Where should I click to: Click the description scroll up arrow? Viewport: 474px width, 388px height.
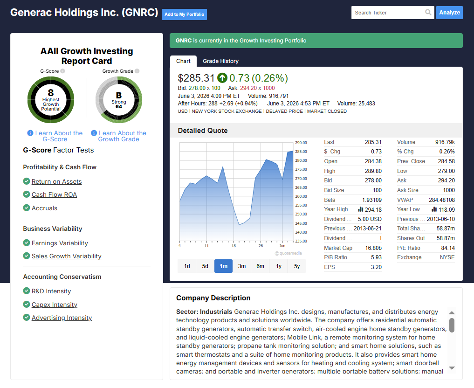click(452, 313)
